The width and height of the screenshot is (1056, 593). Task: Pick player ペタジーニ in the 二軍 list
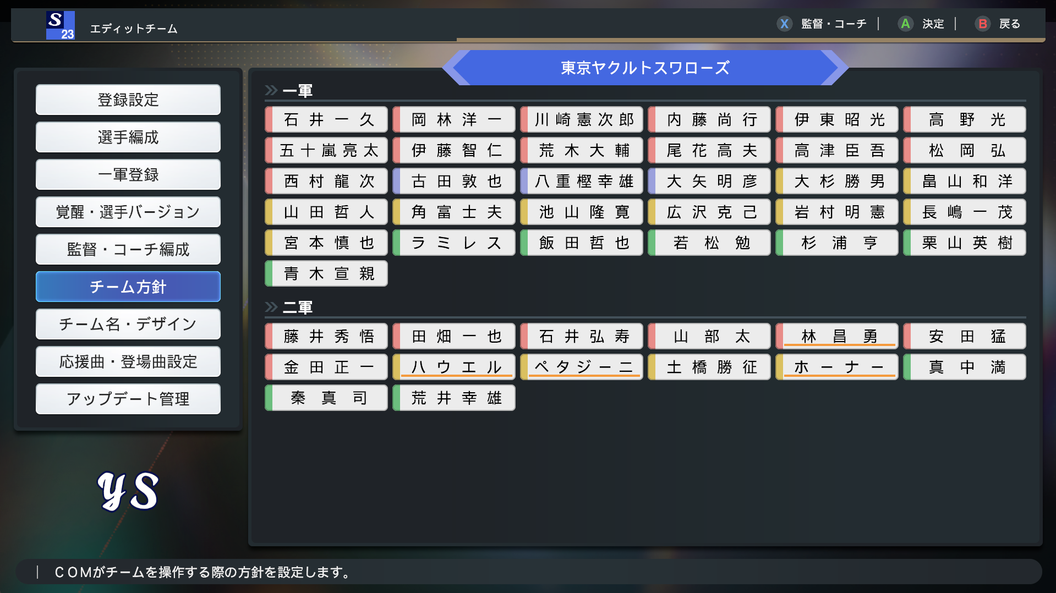[x=582, y=367]
